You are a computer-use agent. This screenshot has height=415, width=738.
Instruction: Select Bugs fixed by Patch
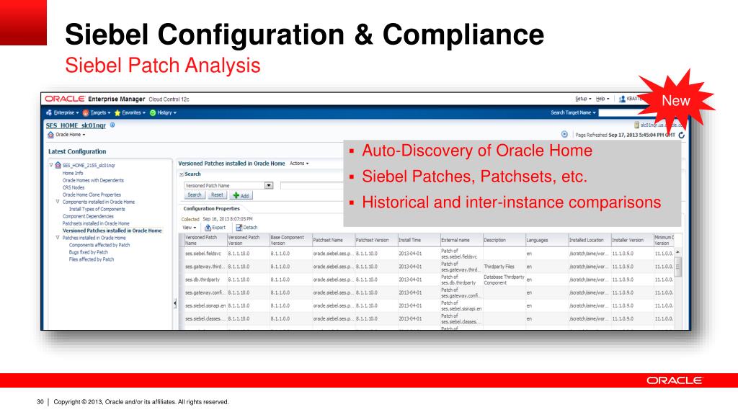coord(89,252)
